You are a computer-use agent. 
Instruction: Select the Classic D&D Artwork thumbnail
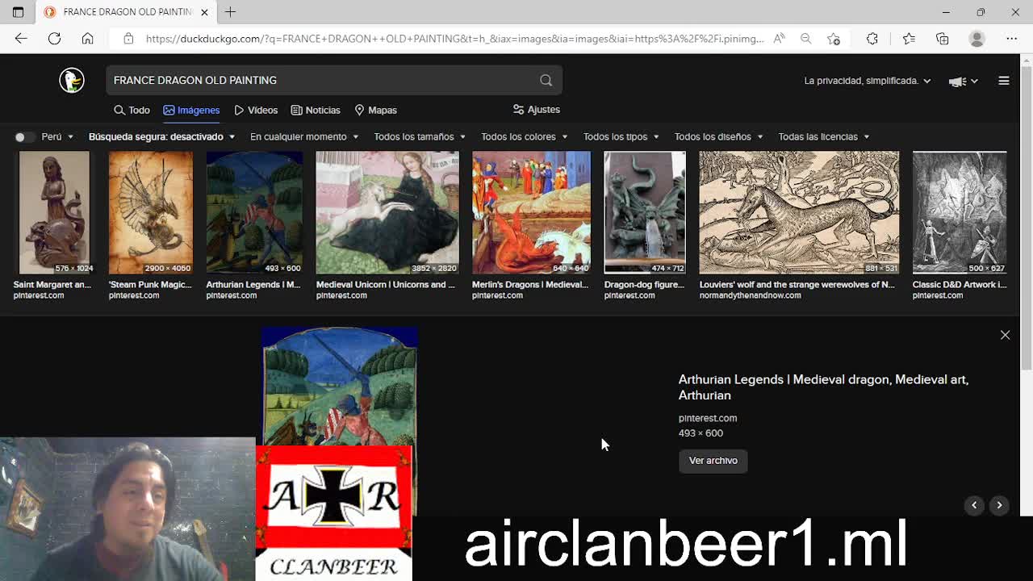pos(960,213)
